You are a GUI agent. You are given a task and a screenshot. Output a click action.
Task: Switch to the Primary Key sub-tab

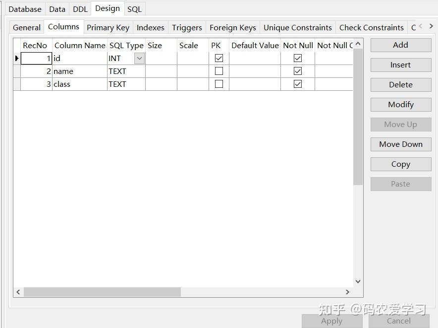click(x=108, y=27)
